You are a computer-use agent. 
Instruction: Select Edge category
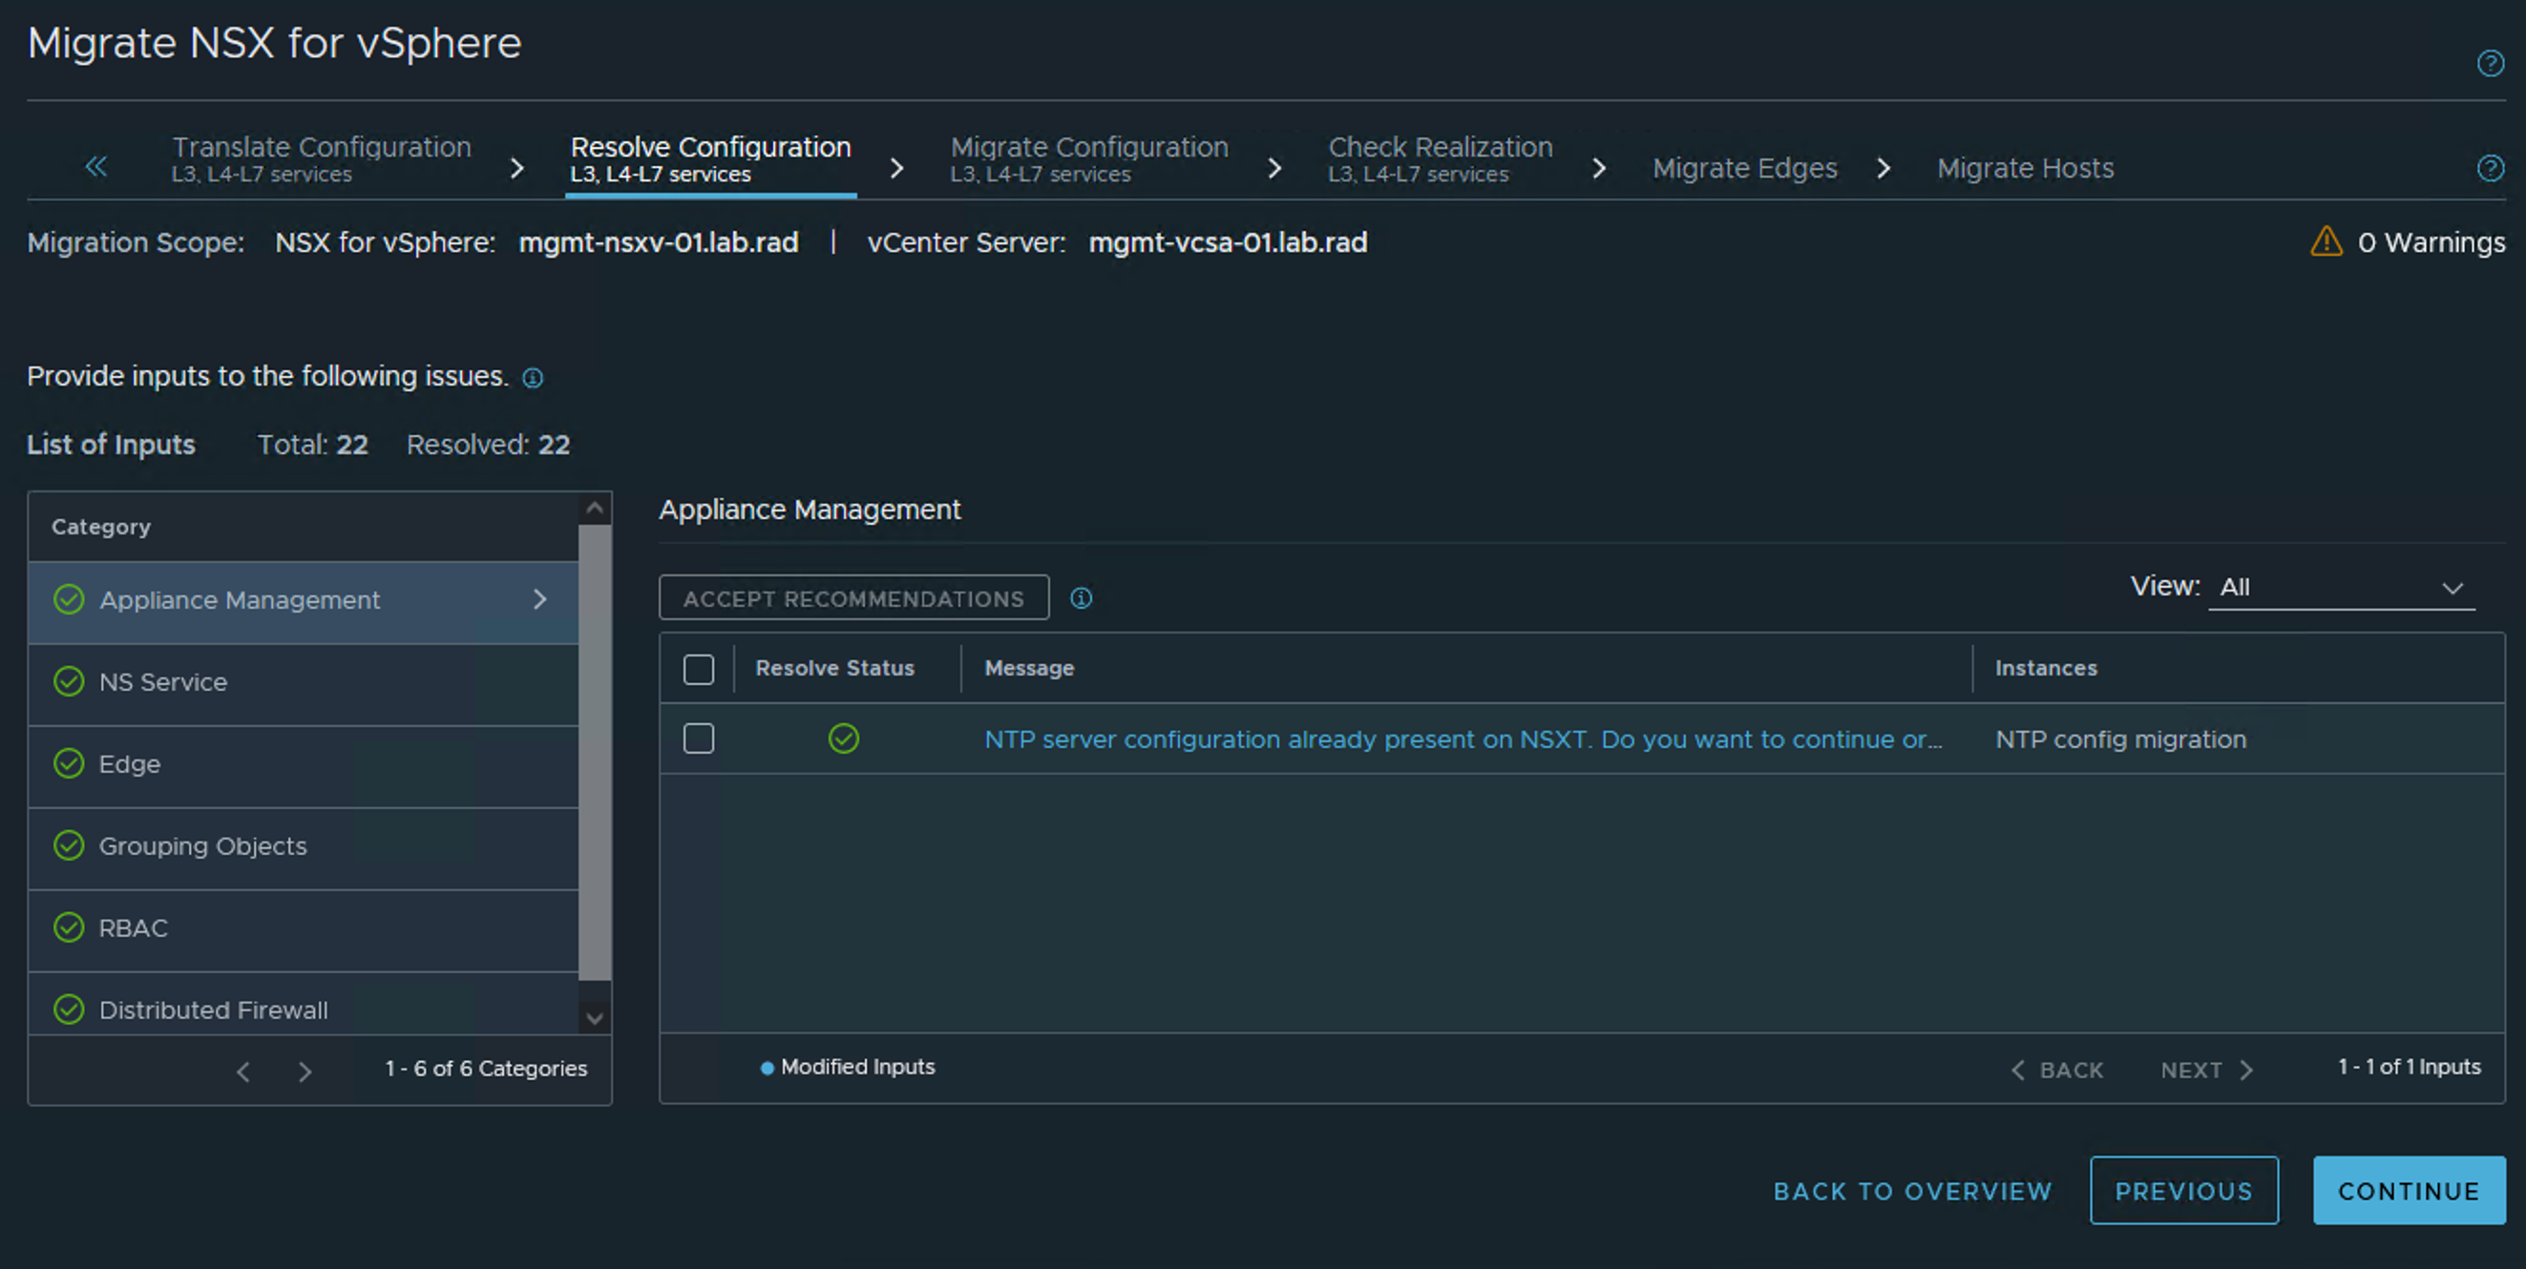coord(304,765)
